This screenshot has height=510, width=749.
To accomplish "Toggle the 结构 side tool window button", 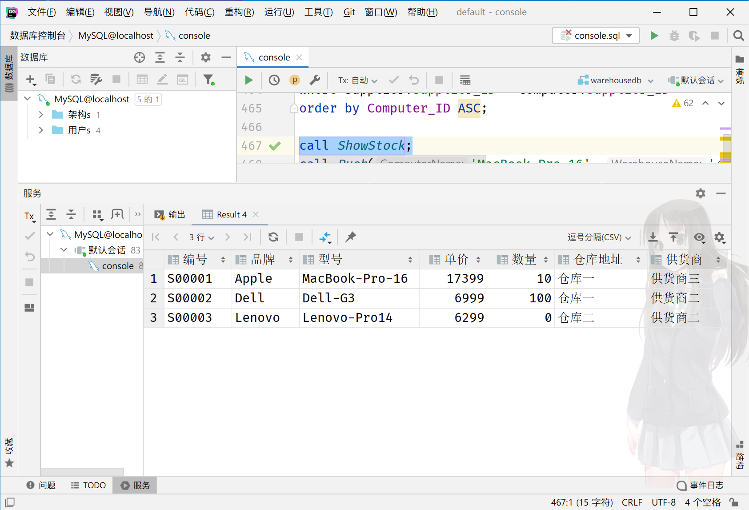I will point(740,456).
